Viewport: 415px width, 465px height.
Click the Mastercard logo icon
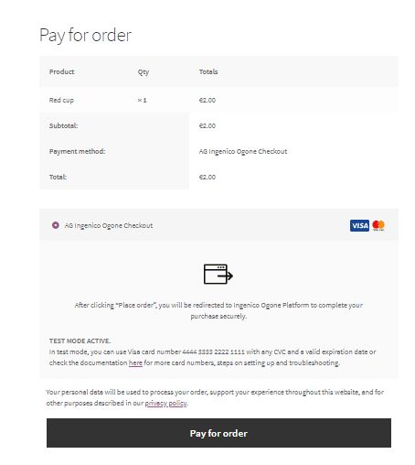coord(378,225)
